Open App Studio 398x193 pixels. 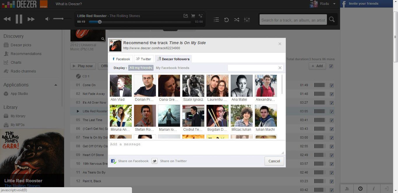point(19,94)
